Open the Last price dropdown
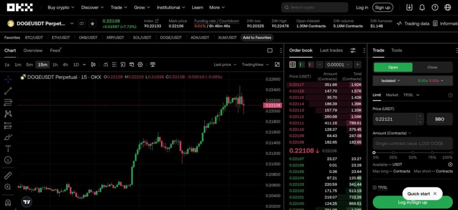The width and height of the screenshot is (458, 210). tap(225, 64)
